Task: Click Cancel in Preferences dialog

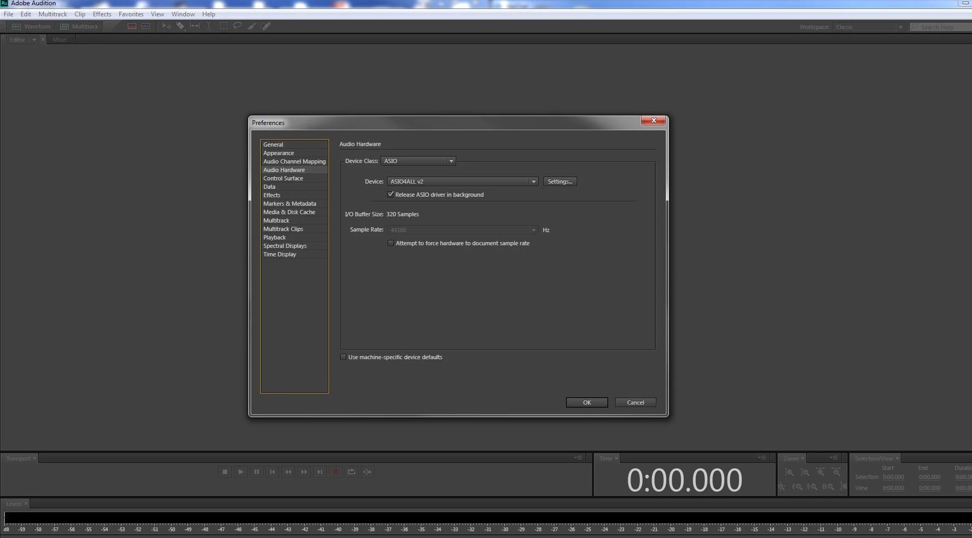Action: click(x=635, y=402)
